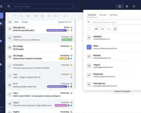Click teal label dot on photo shoot message
Image resolution: width=141 pixels, height=113 pixels.
click(71, 59)
